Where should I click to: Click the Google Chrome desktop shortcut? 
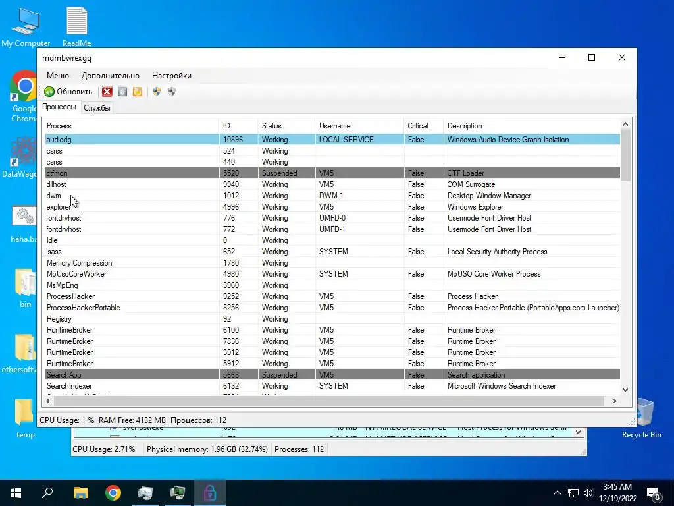23,96
